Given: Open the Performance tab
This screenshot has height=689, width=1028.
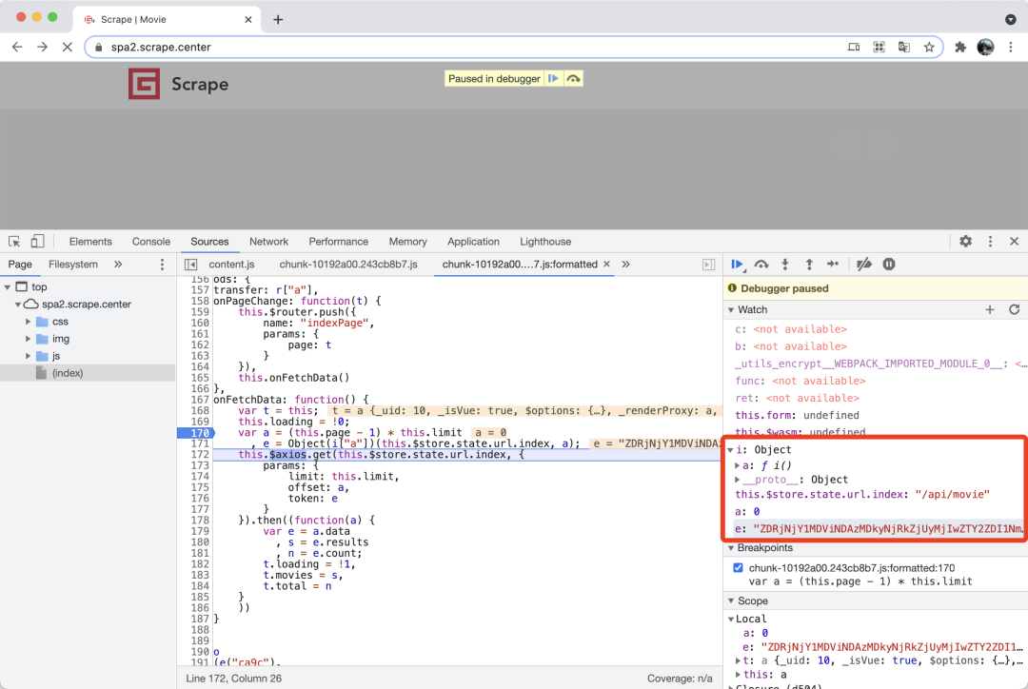Looking at the screenshot, I should [x=338, y=242].
